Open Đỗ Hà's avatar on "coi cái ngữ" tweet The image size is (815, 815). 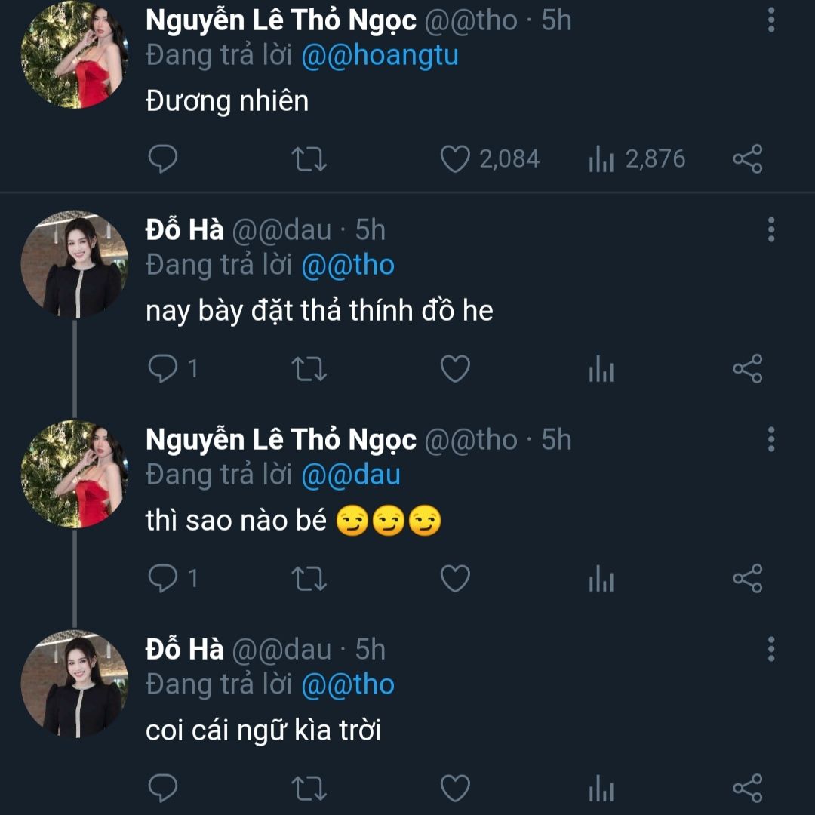coord(75,683)
